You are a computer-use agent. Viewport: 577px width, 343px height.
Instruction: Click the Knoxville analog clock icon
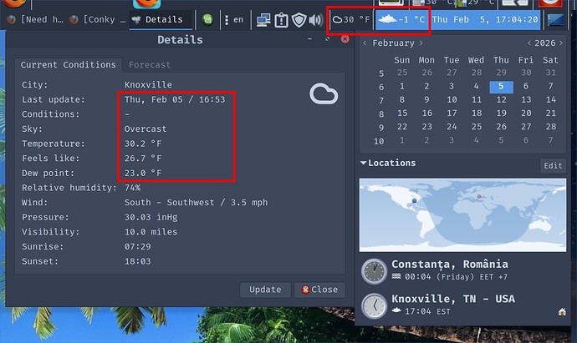point(375,306)
